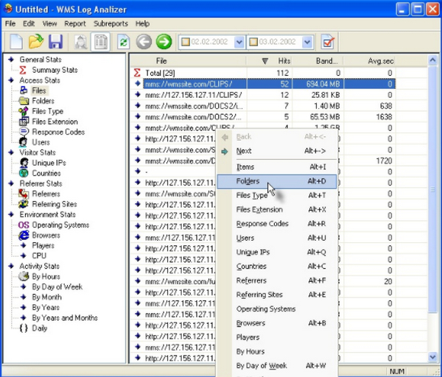Choose Files Extension in the context menu

pyautogui.click(x=276, y=210)
